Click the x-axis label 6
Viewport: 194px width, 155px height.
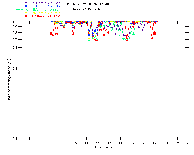click(x=30, y=143)
